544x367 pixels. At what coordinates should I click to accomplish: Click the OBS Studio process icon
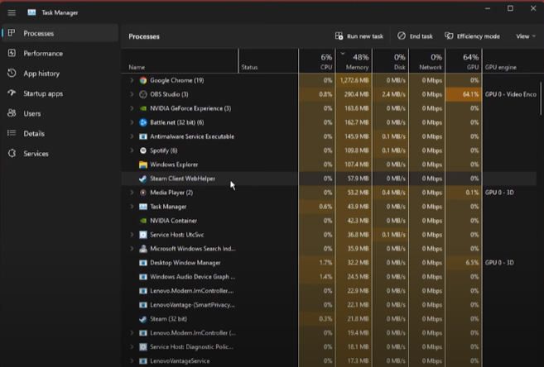(143, 94)
